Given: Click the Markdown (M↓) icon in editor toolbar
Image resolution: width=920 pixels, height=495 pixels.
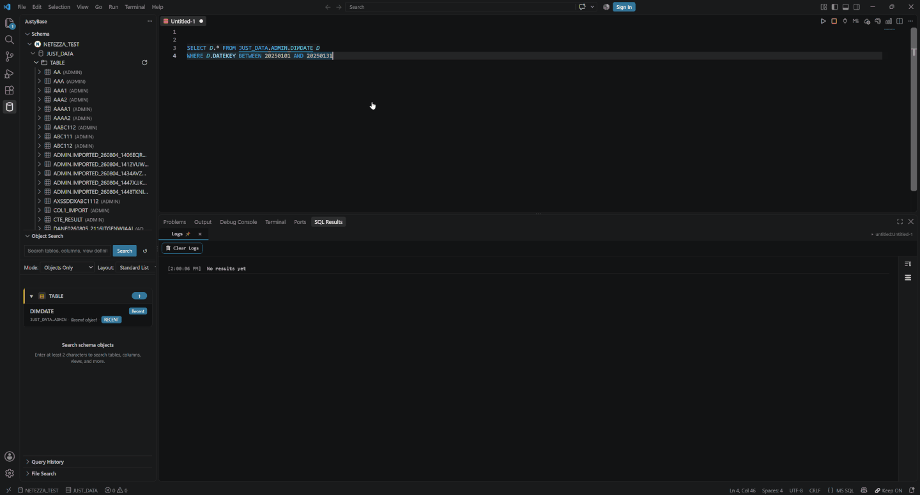Looking at the screenshot, I should [855, 21].
